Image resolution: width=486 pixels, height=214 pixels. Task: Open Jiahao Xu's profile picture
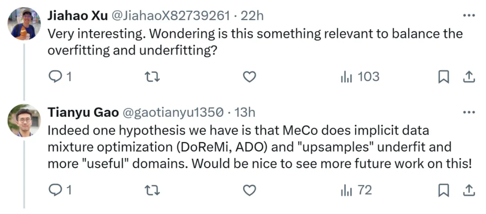point(24,24)
